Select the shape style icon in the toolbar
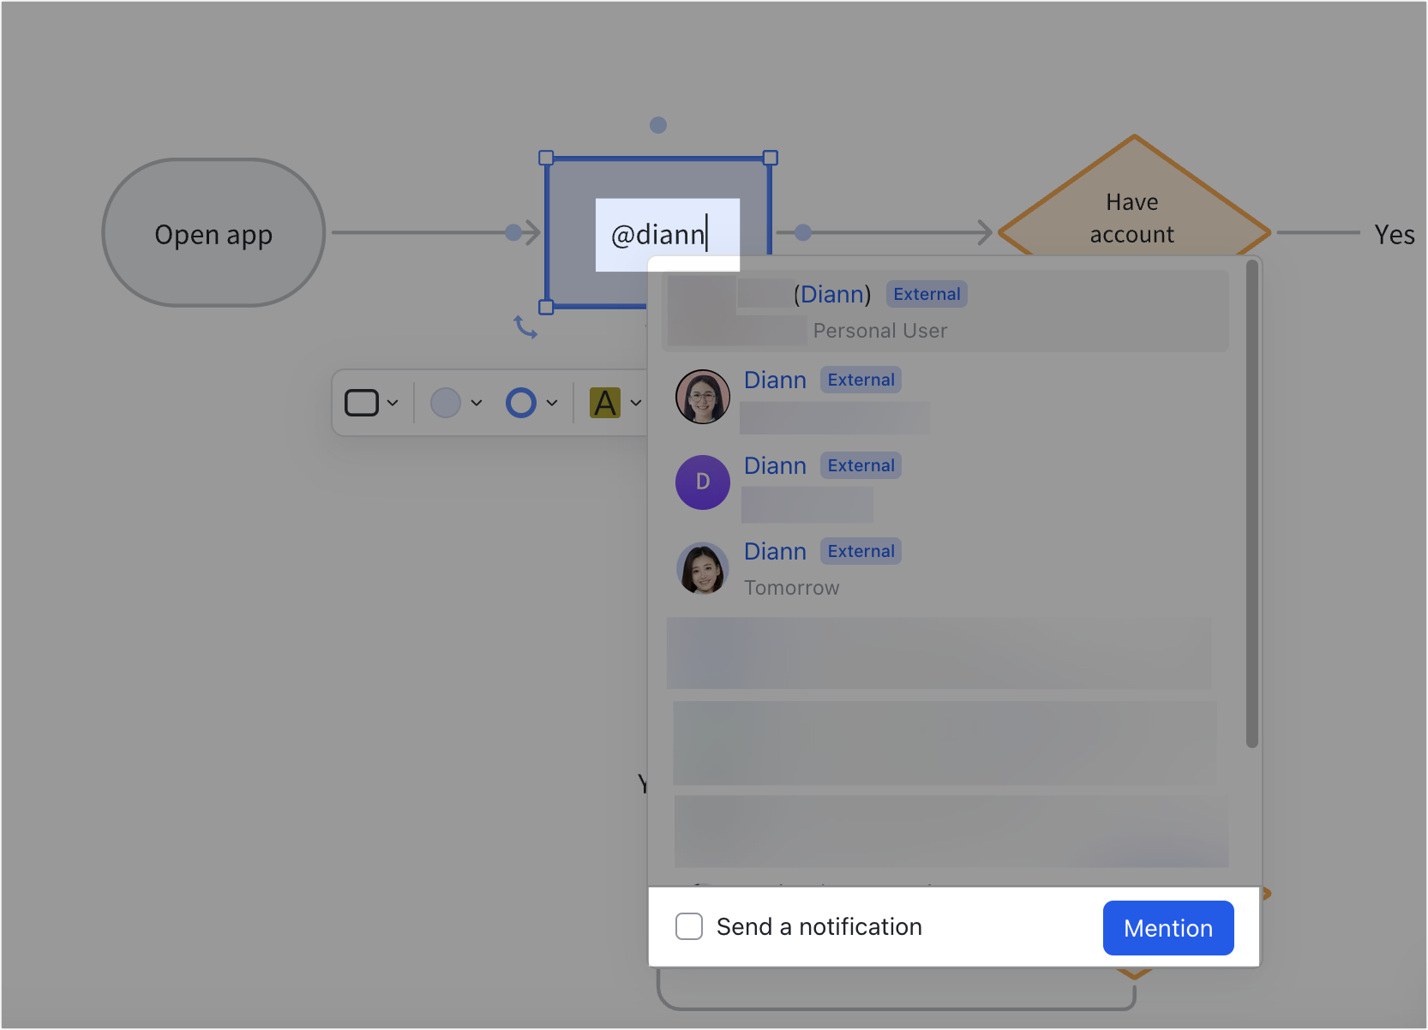The width and height of the screenshot is (1428, 1030). pyautogui.click(x=363, y=402)
